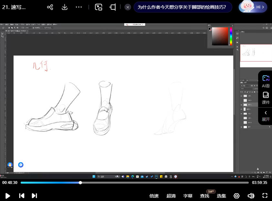Open 课件 courseware panel

[x=266, y=98]
